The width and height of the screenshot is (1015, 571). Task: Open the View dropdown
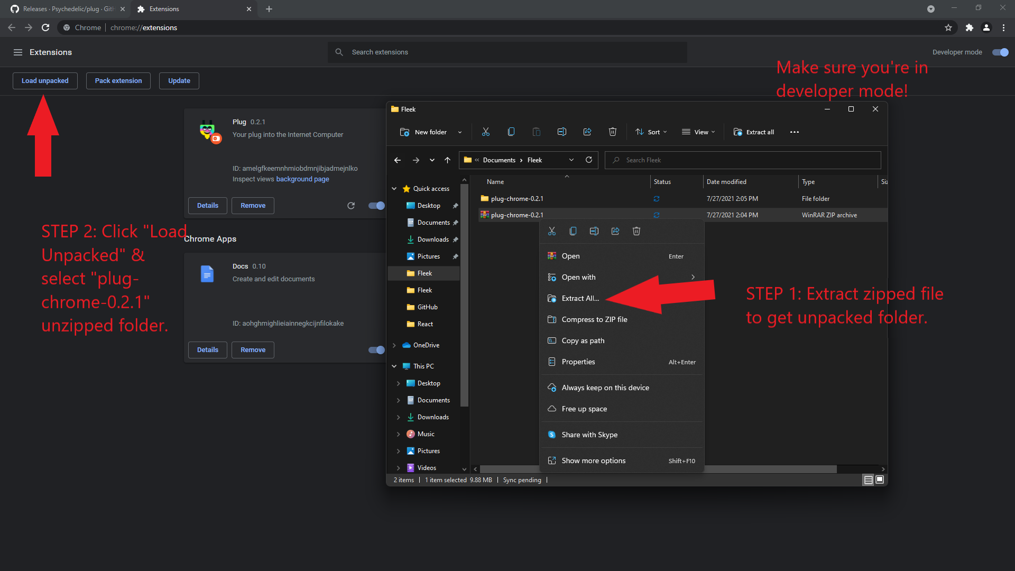click(x=698, y=132)
